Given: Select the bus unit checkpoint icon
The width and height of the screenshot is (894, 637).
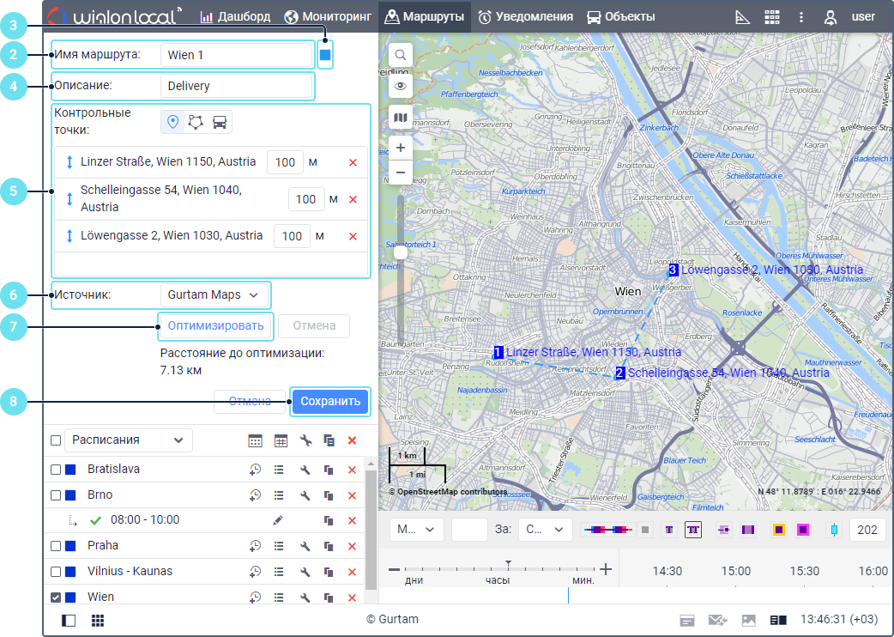Looking at the screenshot, I should click(220, 122).
